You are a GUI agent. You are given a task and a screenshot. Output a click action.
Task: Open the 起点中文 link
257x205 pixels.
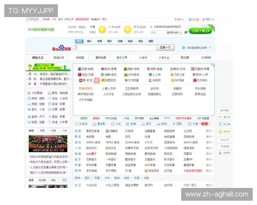click(x=92, y=148)
